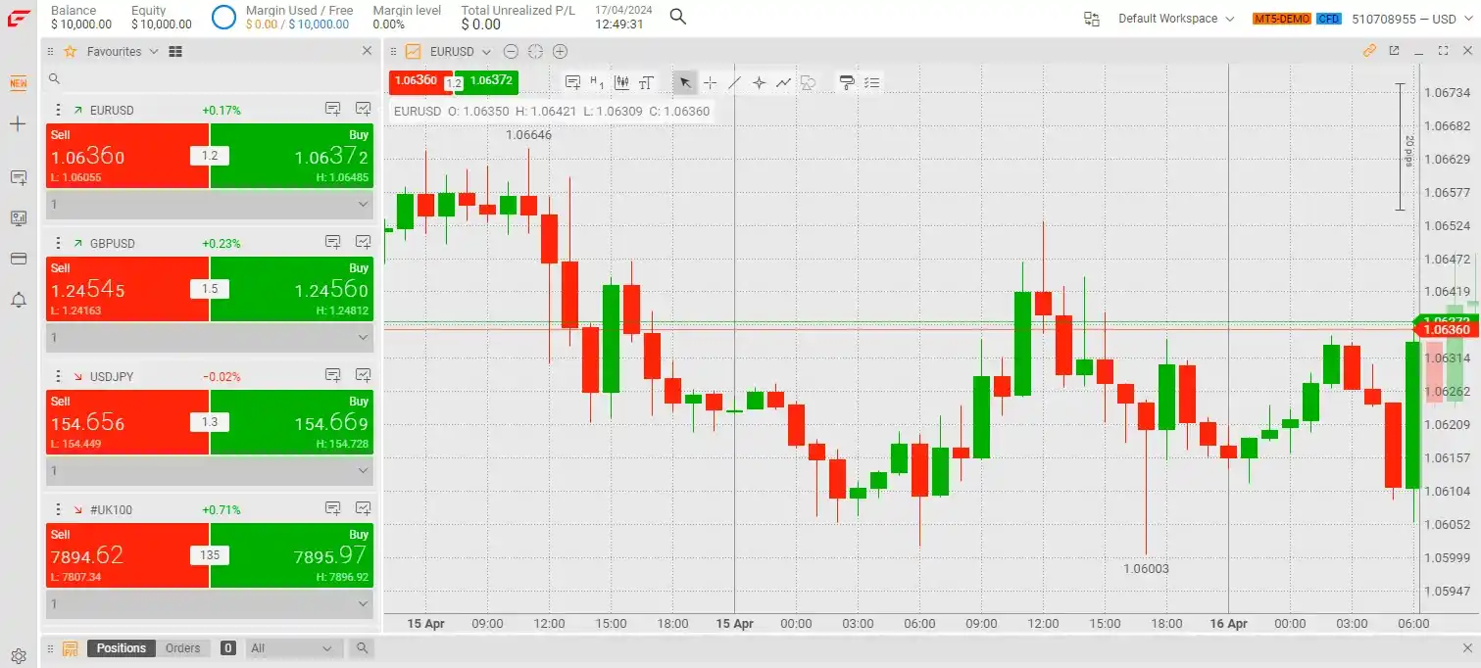Click the USDJPY Buy button
The width and height of the screenshot is (1481, 668).
coord(292,422)
